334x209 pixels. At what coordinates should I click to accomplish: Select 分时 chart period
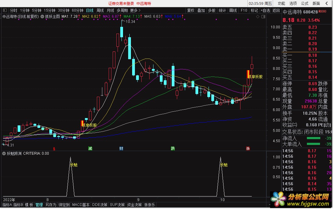(x=13, y=10)
